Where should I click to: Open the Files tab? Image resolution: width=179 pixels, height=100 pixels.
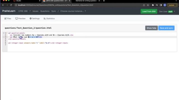coord(8,19)
